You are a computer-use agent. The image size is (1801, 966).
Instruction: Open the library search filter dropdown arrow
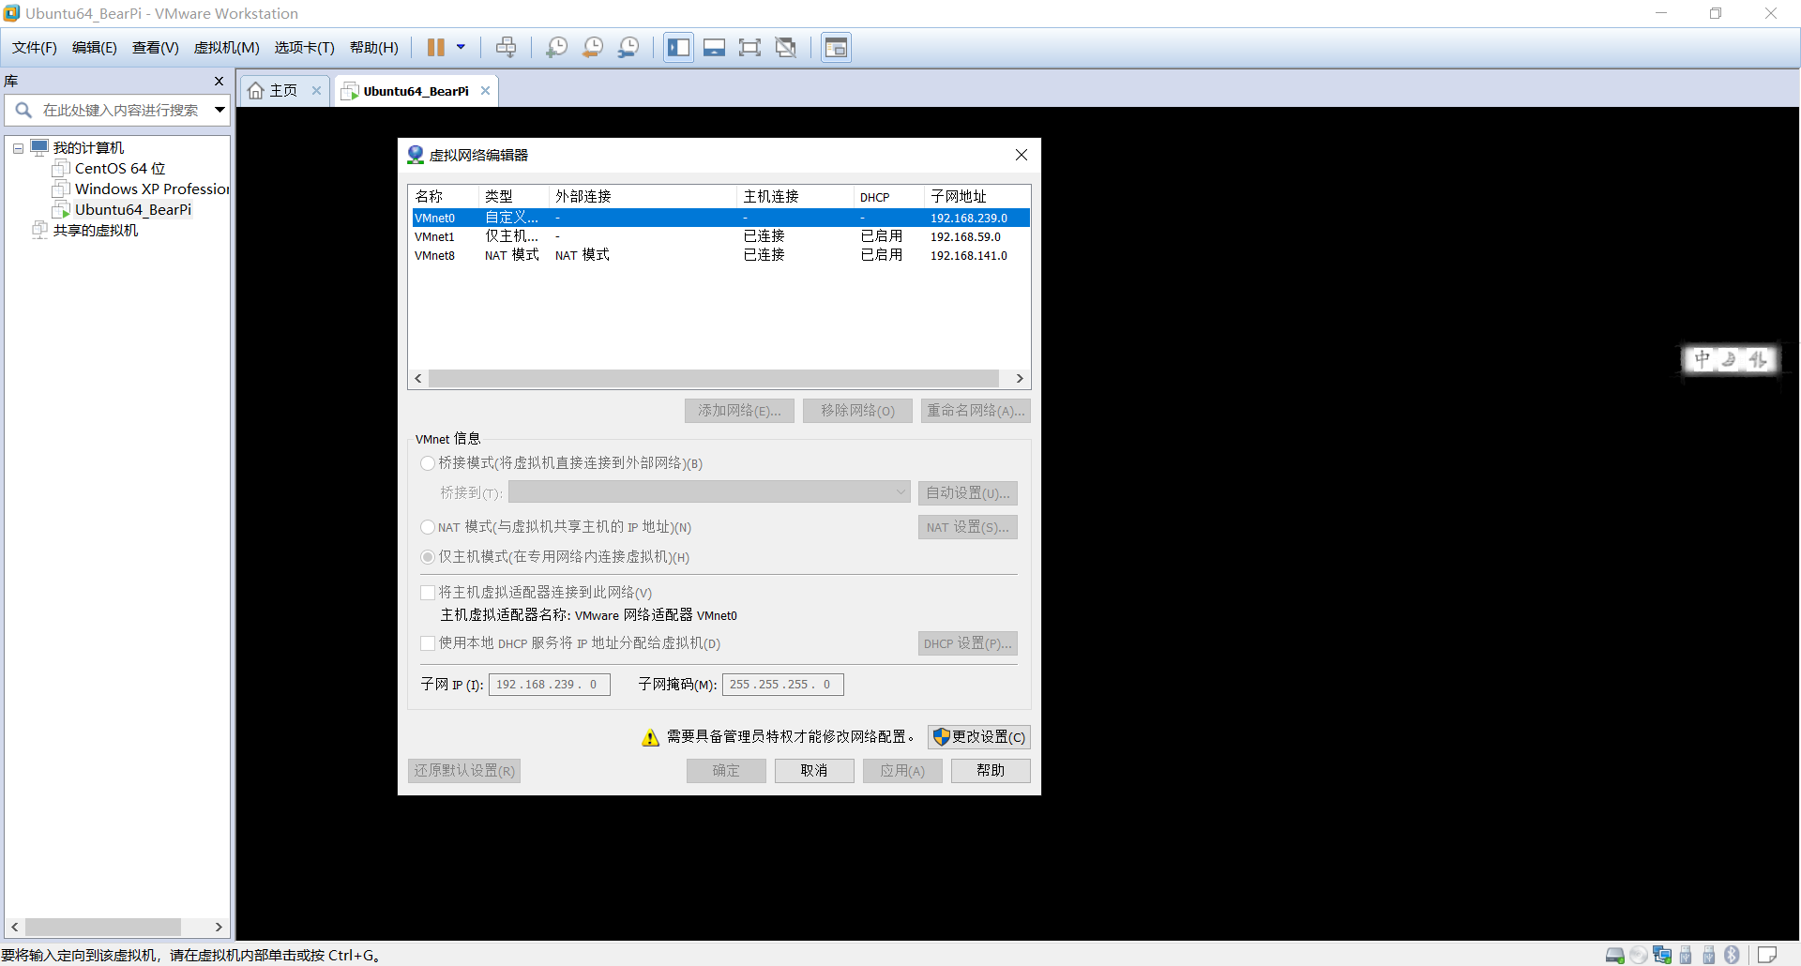(219, 110)
